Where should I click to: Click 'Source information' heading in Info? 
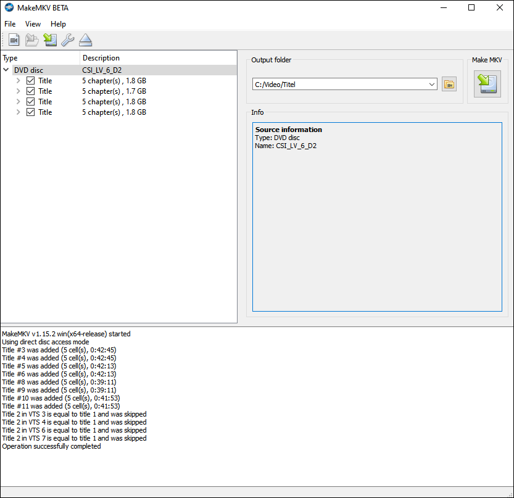(289, 130)
